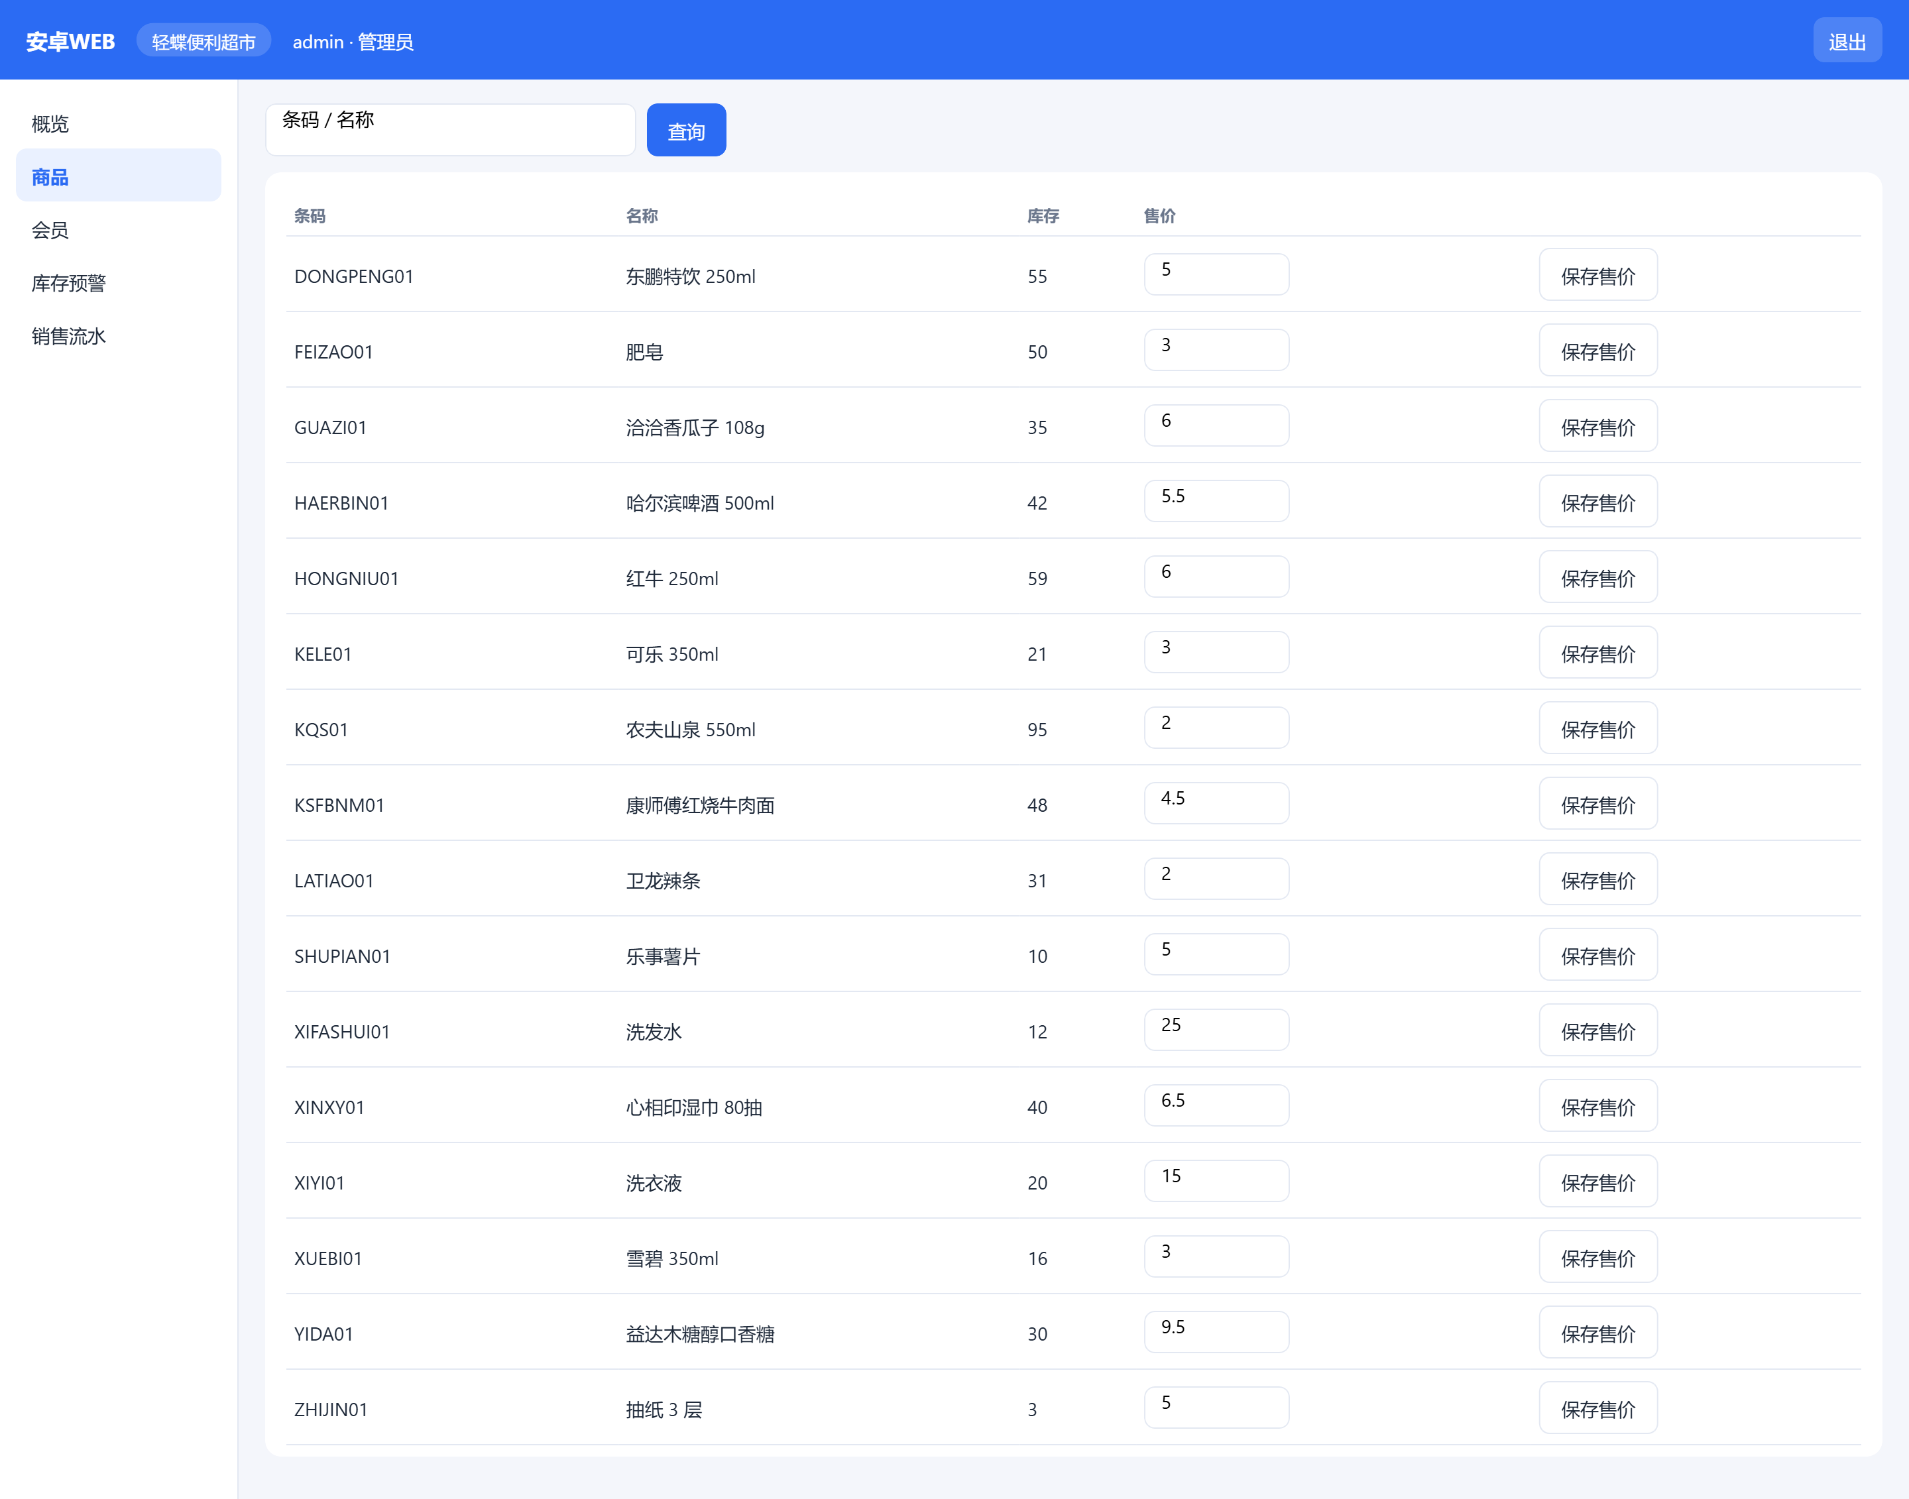Image resolution: width=1909 pixels, height=1499 pixels.
Task: Save price for HONGNIU01 红牛
Action: pos(1597,577)
